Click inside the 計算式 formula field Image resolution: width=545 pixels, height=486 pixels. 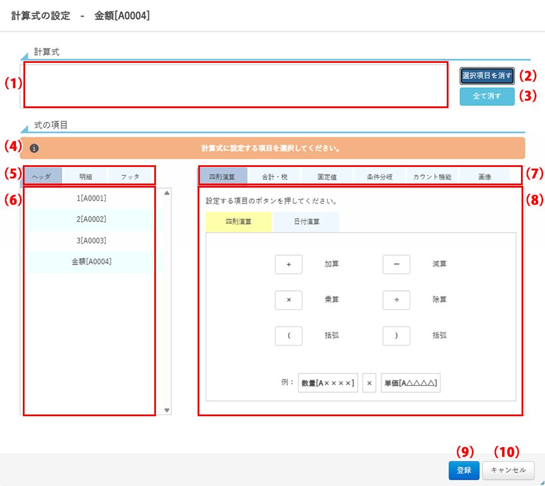235,85
